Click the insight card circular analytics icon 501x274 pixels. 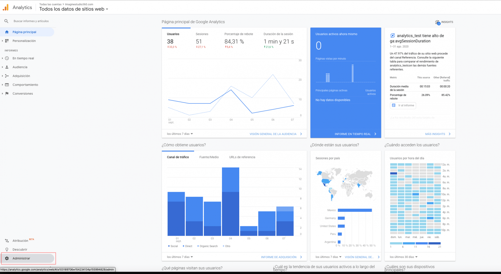pyautogui.click(x=392, y=36)
